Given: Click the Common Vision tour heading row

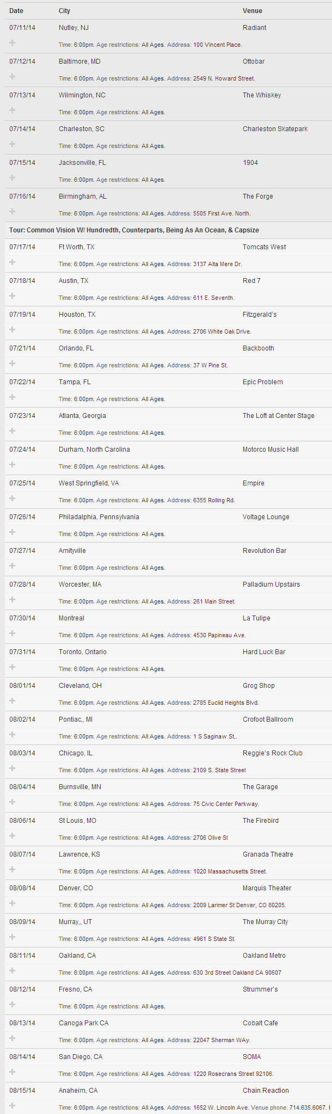Looking at the screenshot, I should point(134,230).
